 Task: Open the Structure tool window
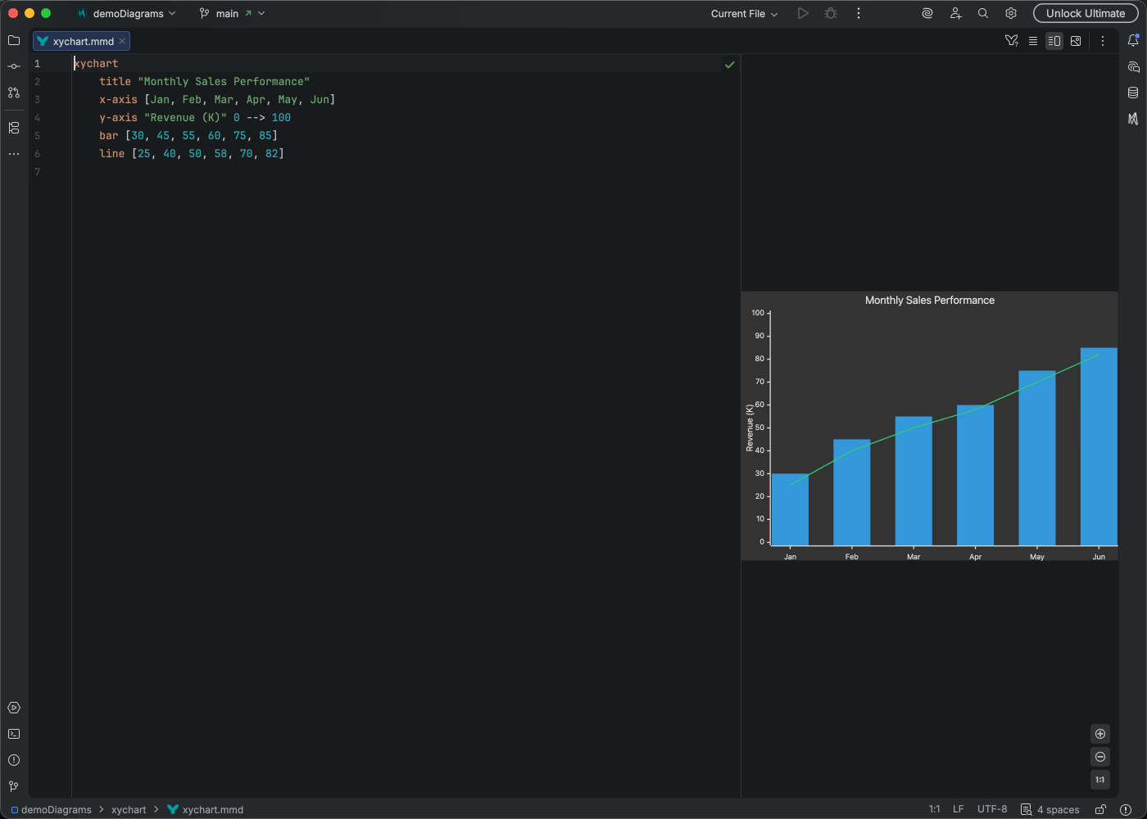click(x=14, y=127)
